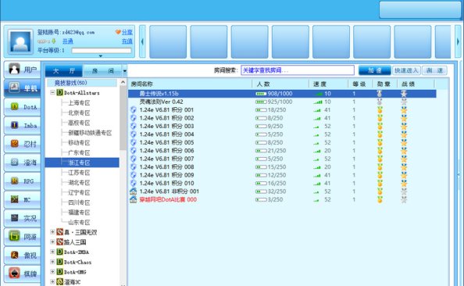The image size is (464, 286).
Task: Click shield icon of room 积分 010
Action: (x=134, y=184)
